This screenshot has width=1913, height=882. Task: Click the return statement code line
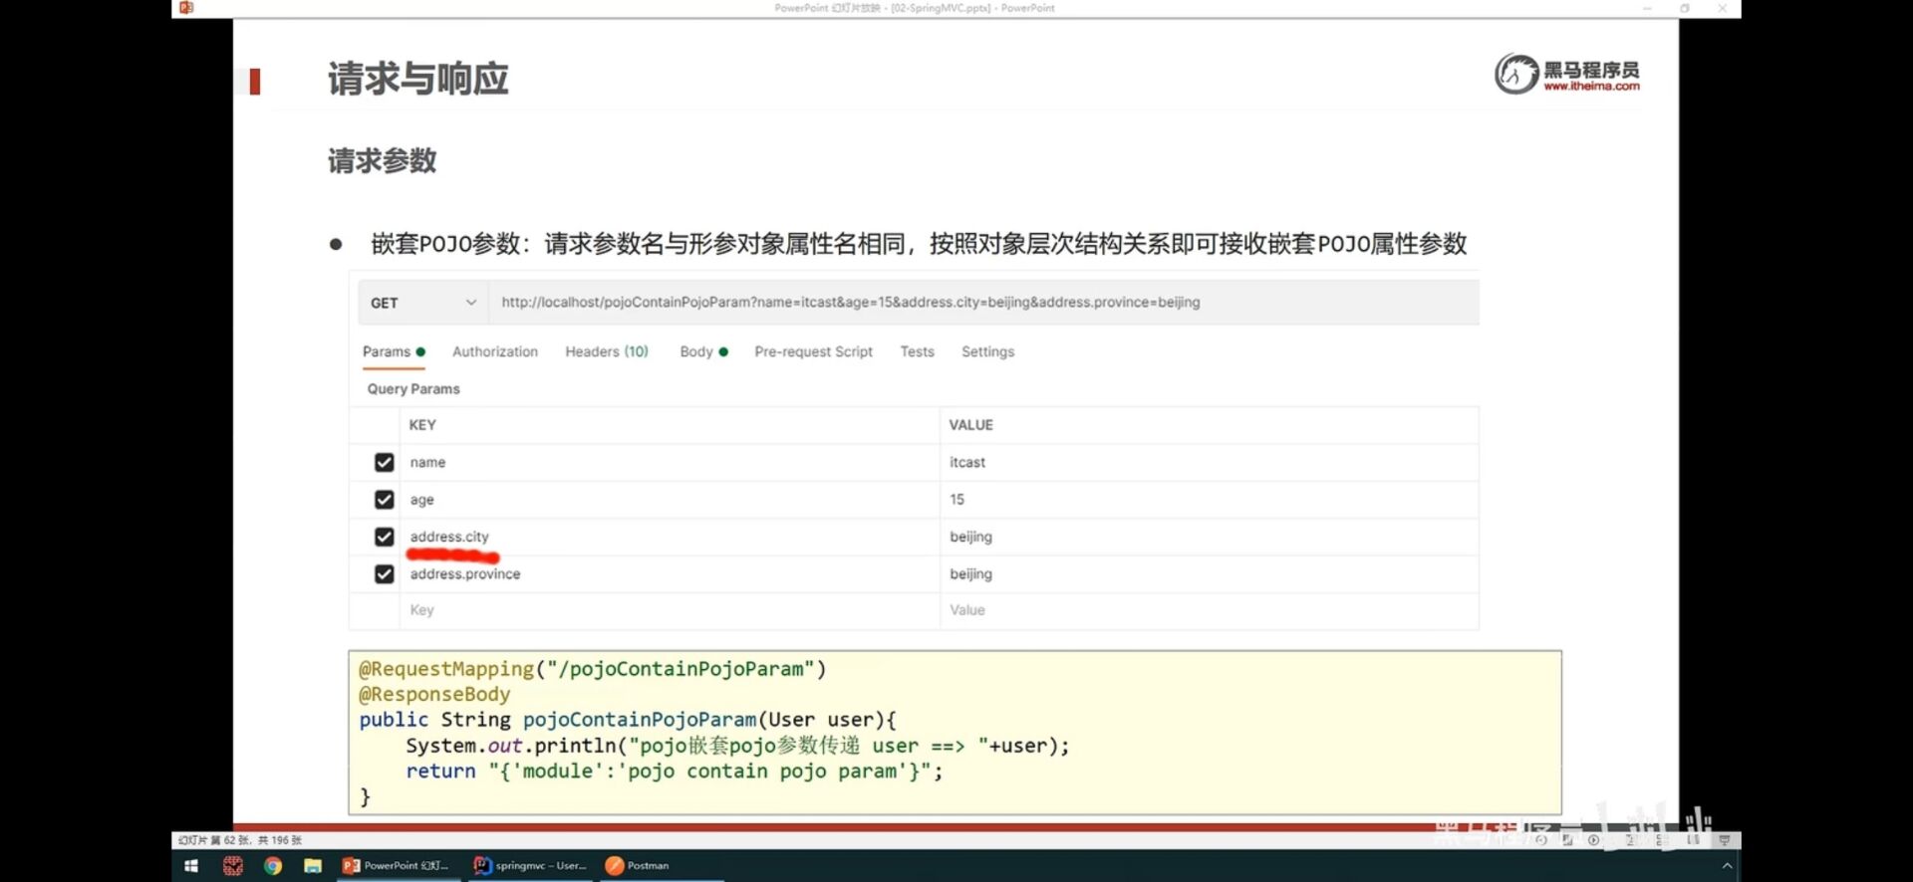[x=674, y=772]
